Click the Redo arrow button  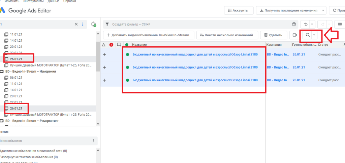[322, 24]
